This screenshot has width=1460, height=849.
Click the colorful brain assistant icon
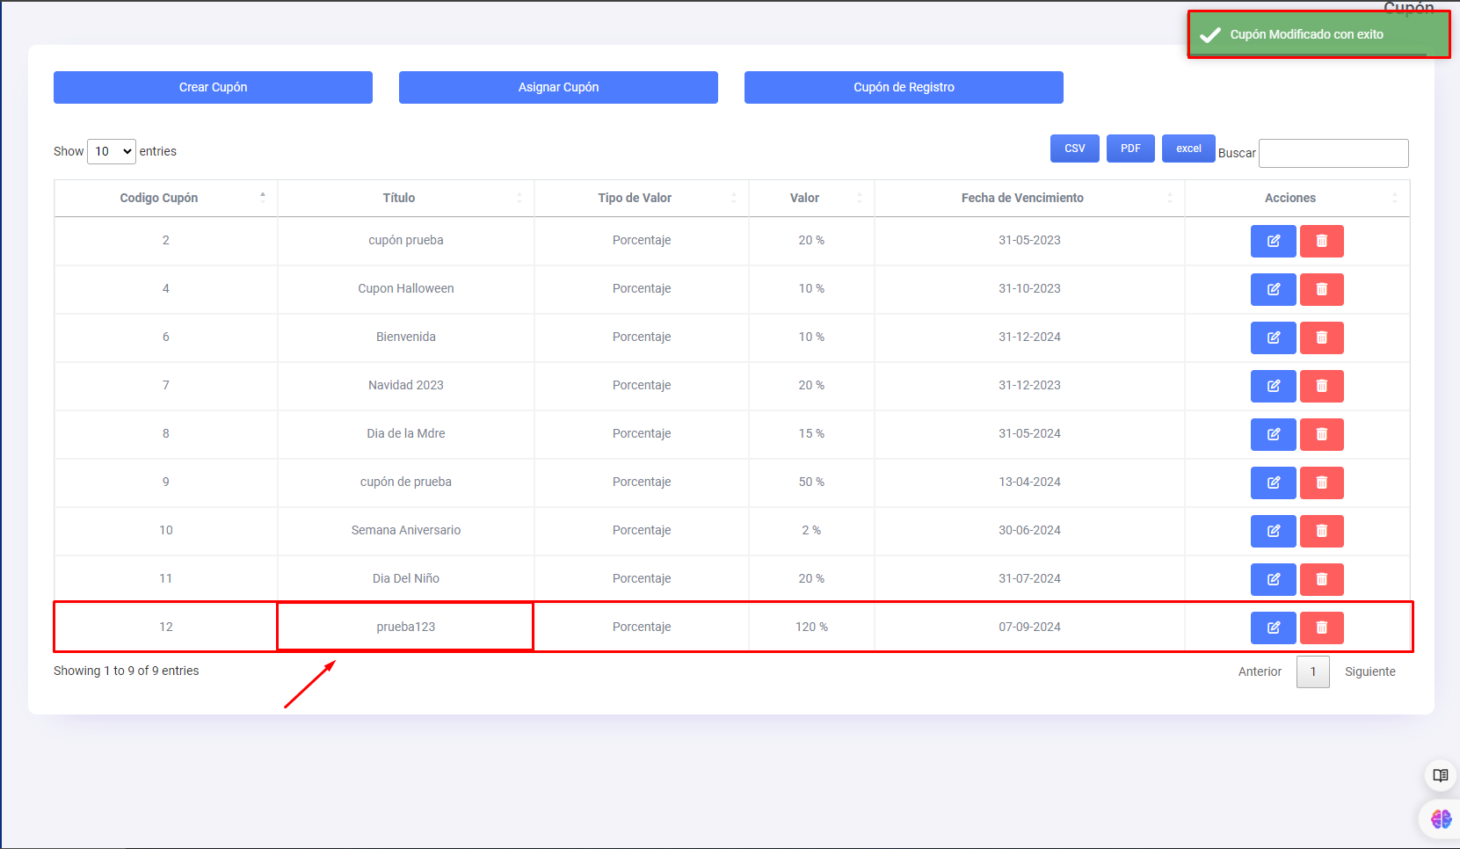[x=1441, y=819]
